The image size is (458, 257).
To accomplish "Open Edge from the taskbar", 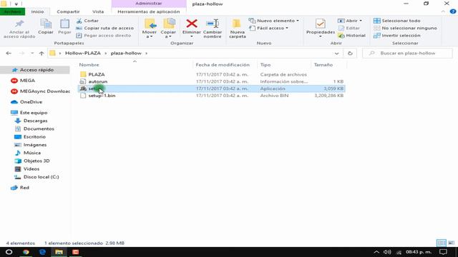I will (42, 252).
